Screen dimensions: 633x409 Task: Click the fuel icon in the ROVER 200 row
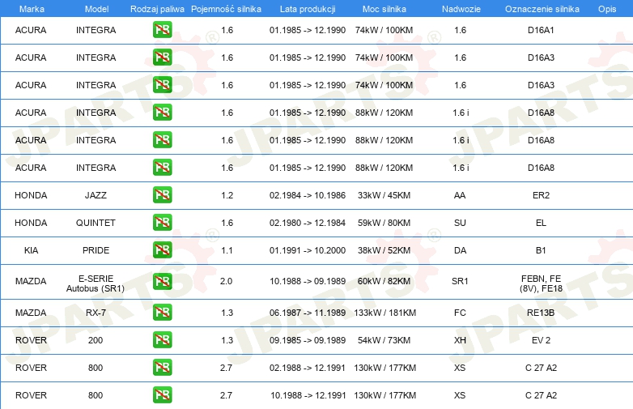(162, 339)
